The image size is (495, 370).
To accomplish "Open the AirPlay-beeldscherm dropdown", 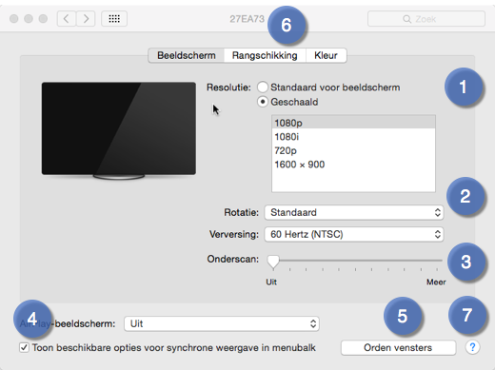I will point(222,323).
